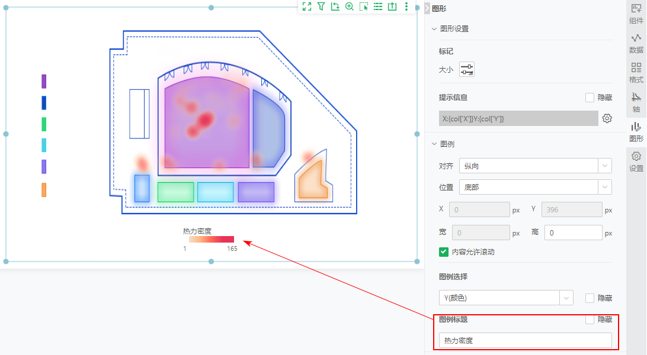
Task: Select the zoom in magnifier icon
Action: [349, 7]
